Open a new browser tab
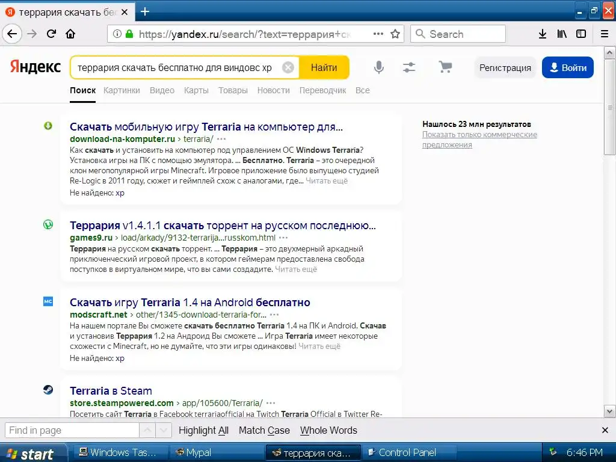The height and width of the screenshot is (462, 616). click(x=145, y=11)
